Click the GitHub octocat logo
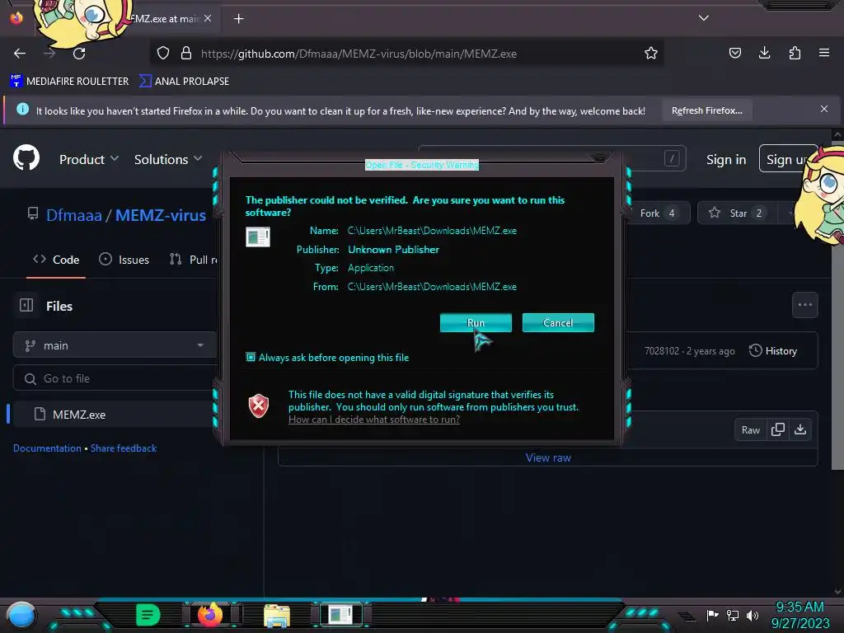 point(26,158)
